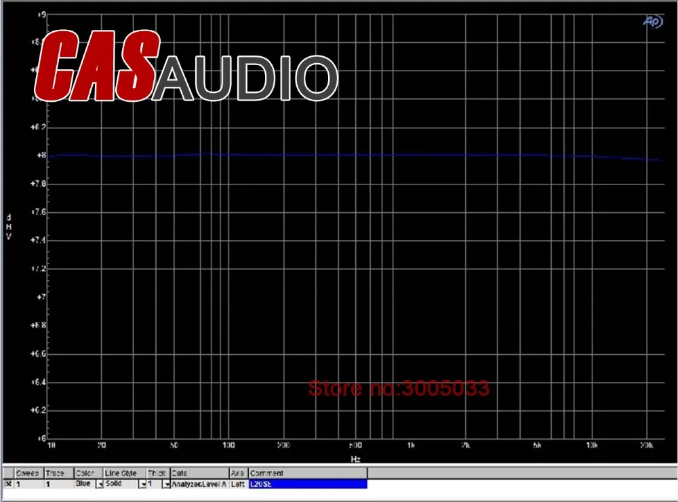Image resolution: width=678 pixels, height=502 pixels.
Task: Toggle the trace checkbox in legend row
Action: [x=8, y=484]
